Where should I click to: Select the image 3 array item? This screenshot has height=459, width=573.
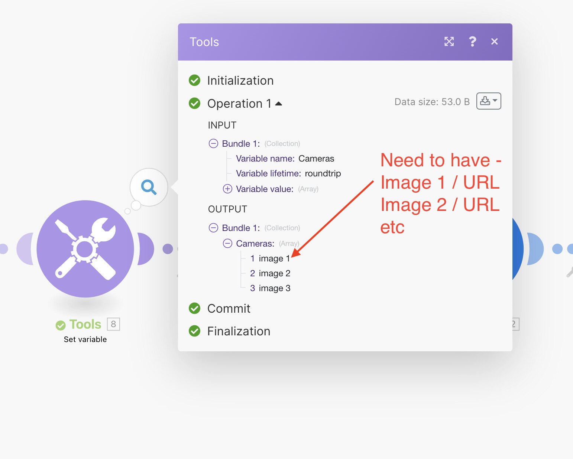click(x=270, y=288)
